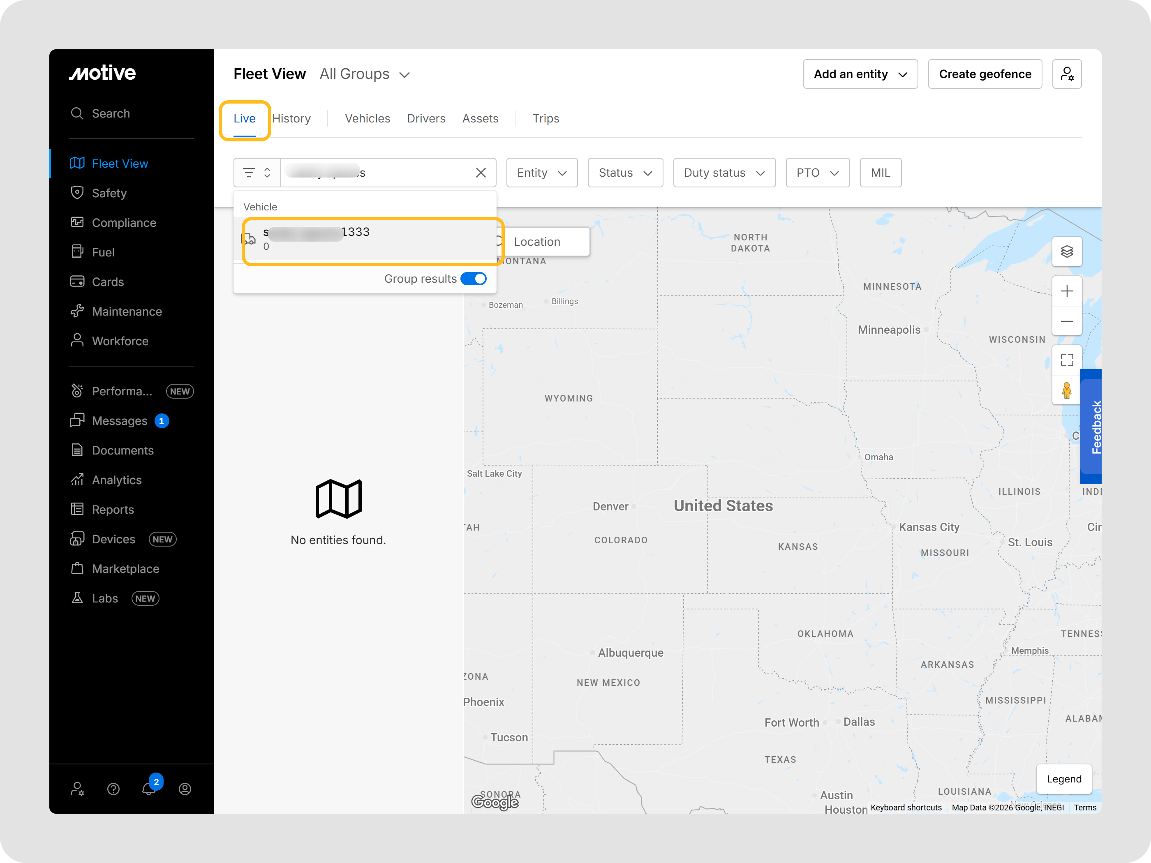1151x863 pixels.
Task: Open the Labs section
Action: (114, 599)
